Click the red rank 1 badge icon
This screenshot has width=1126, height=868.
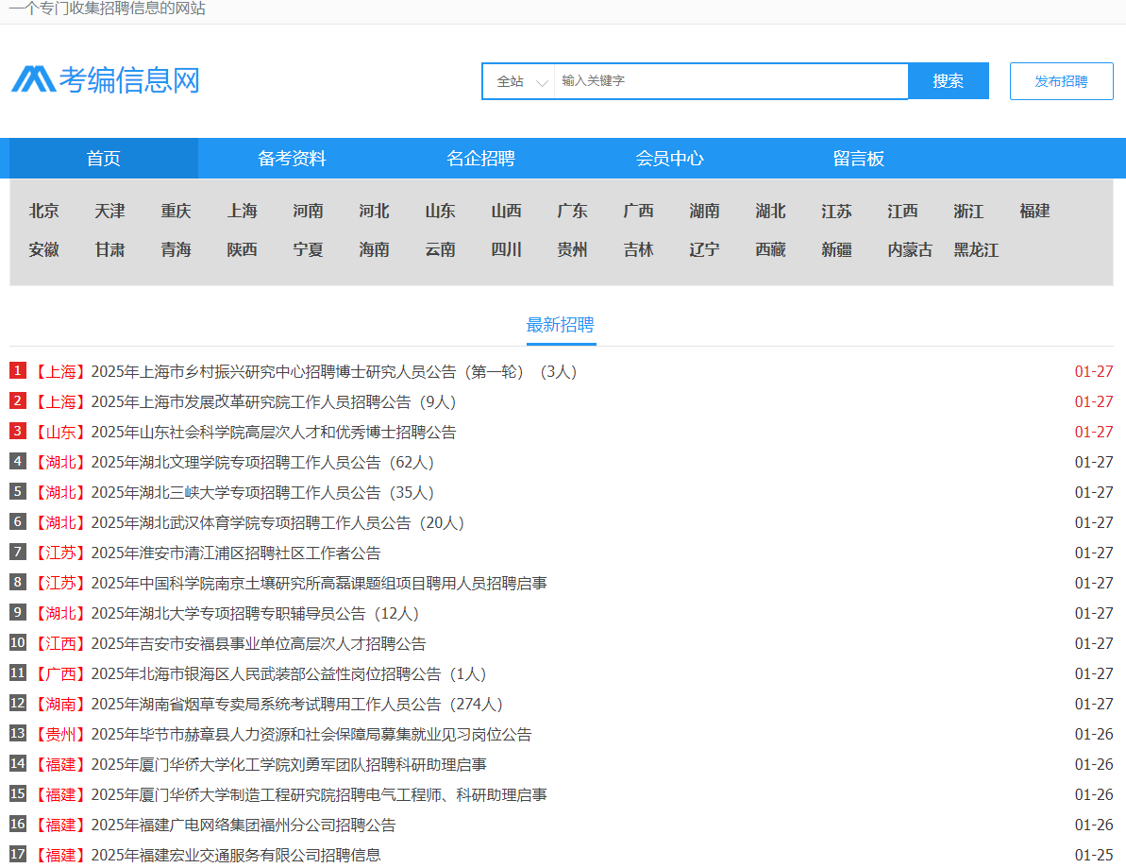18,371
